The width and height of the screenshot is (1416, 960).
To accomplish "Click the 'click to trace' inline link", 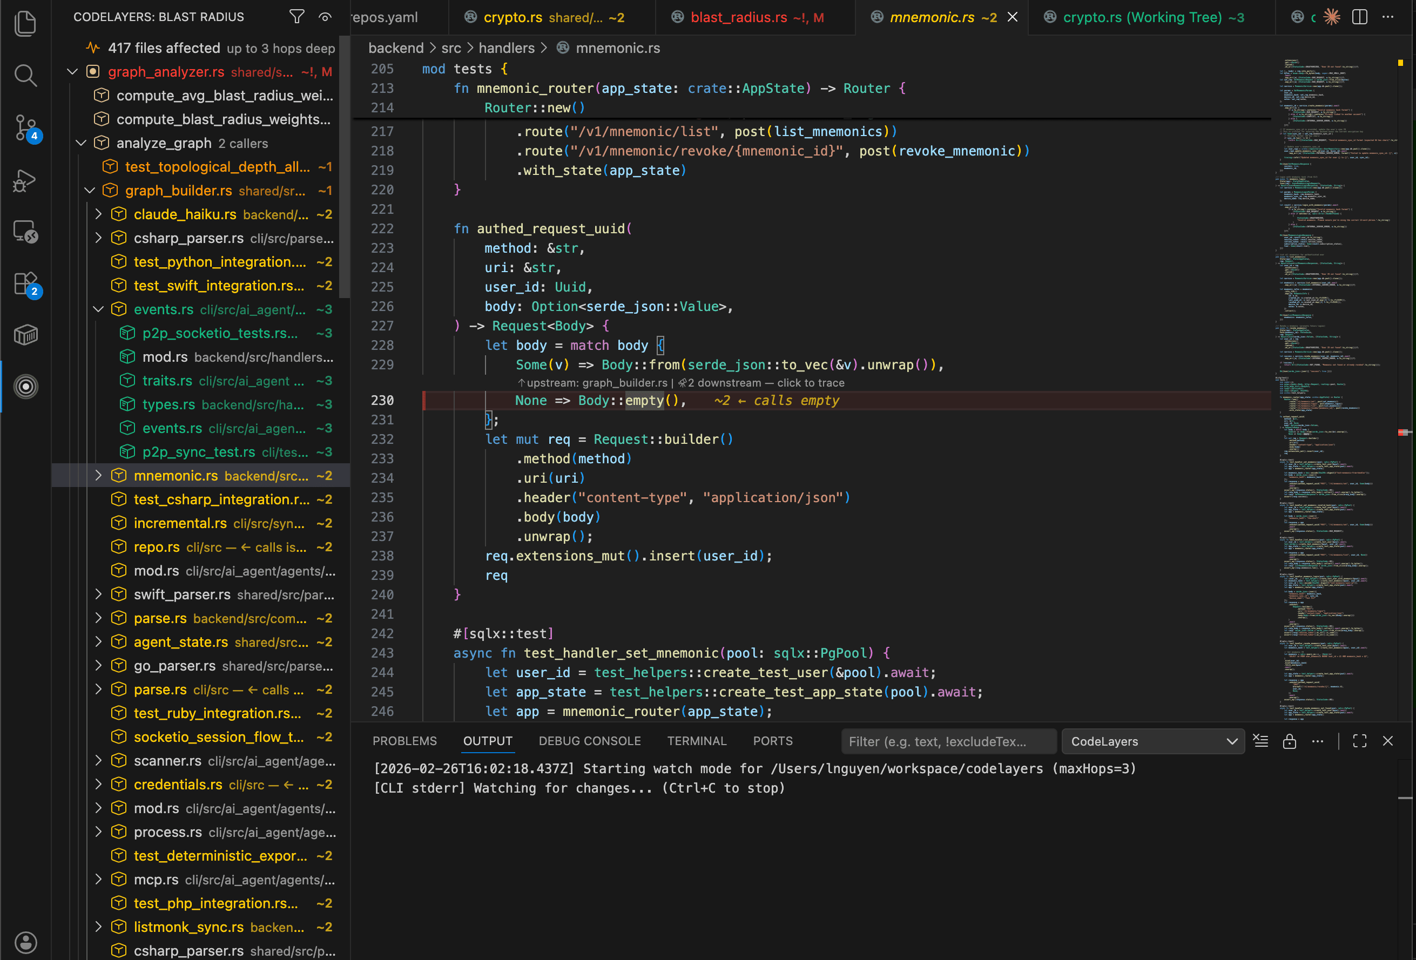I will click(811, 382).
